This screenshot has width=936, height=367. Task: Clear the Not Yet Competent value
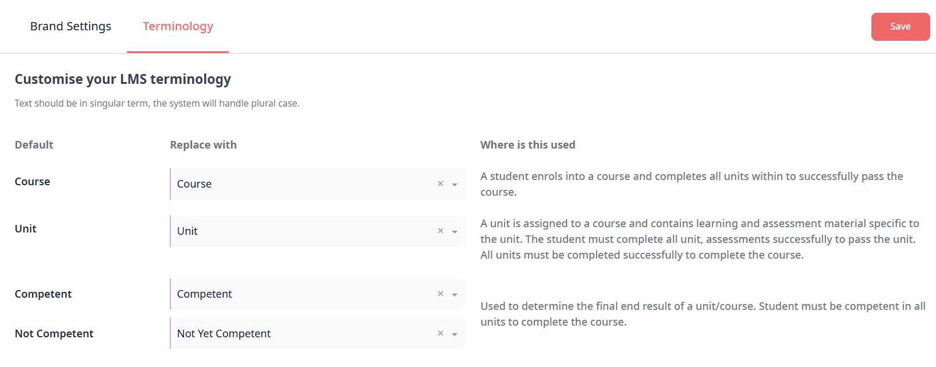[441, 333]
